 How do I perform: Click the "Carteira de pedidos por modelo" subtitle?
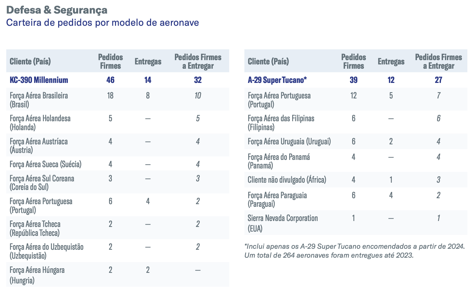(102, 22)
